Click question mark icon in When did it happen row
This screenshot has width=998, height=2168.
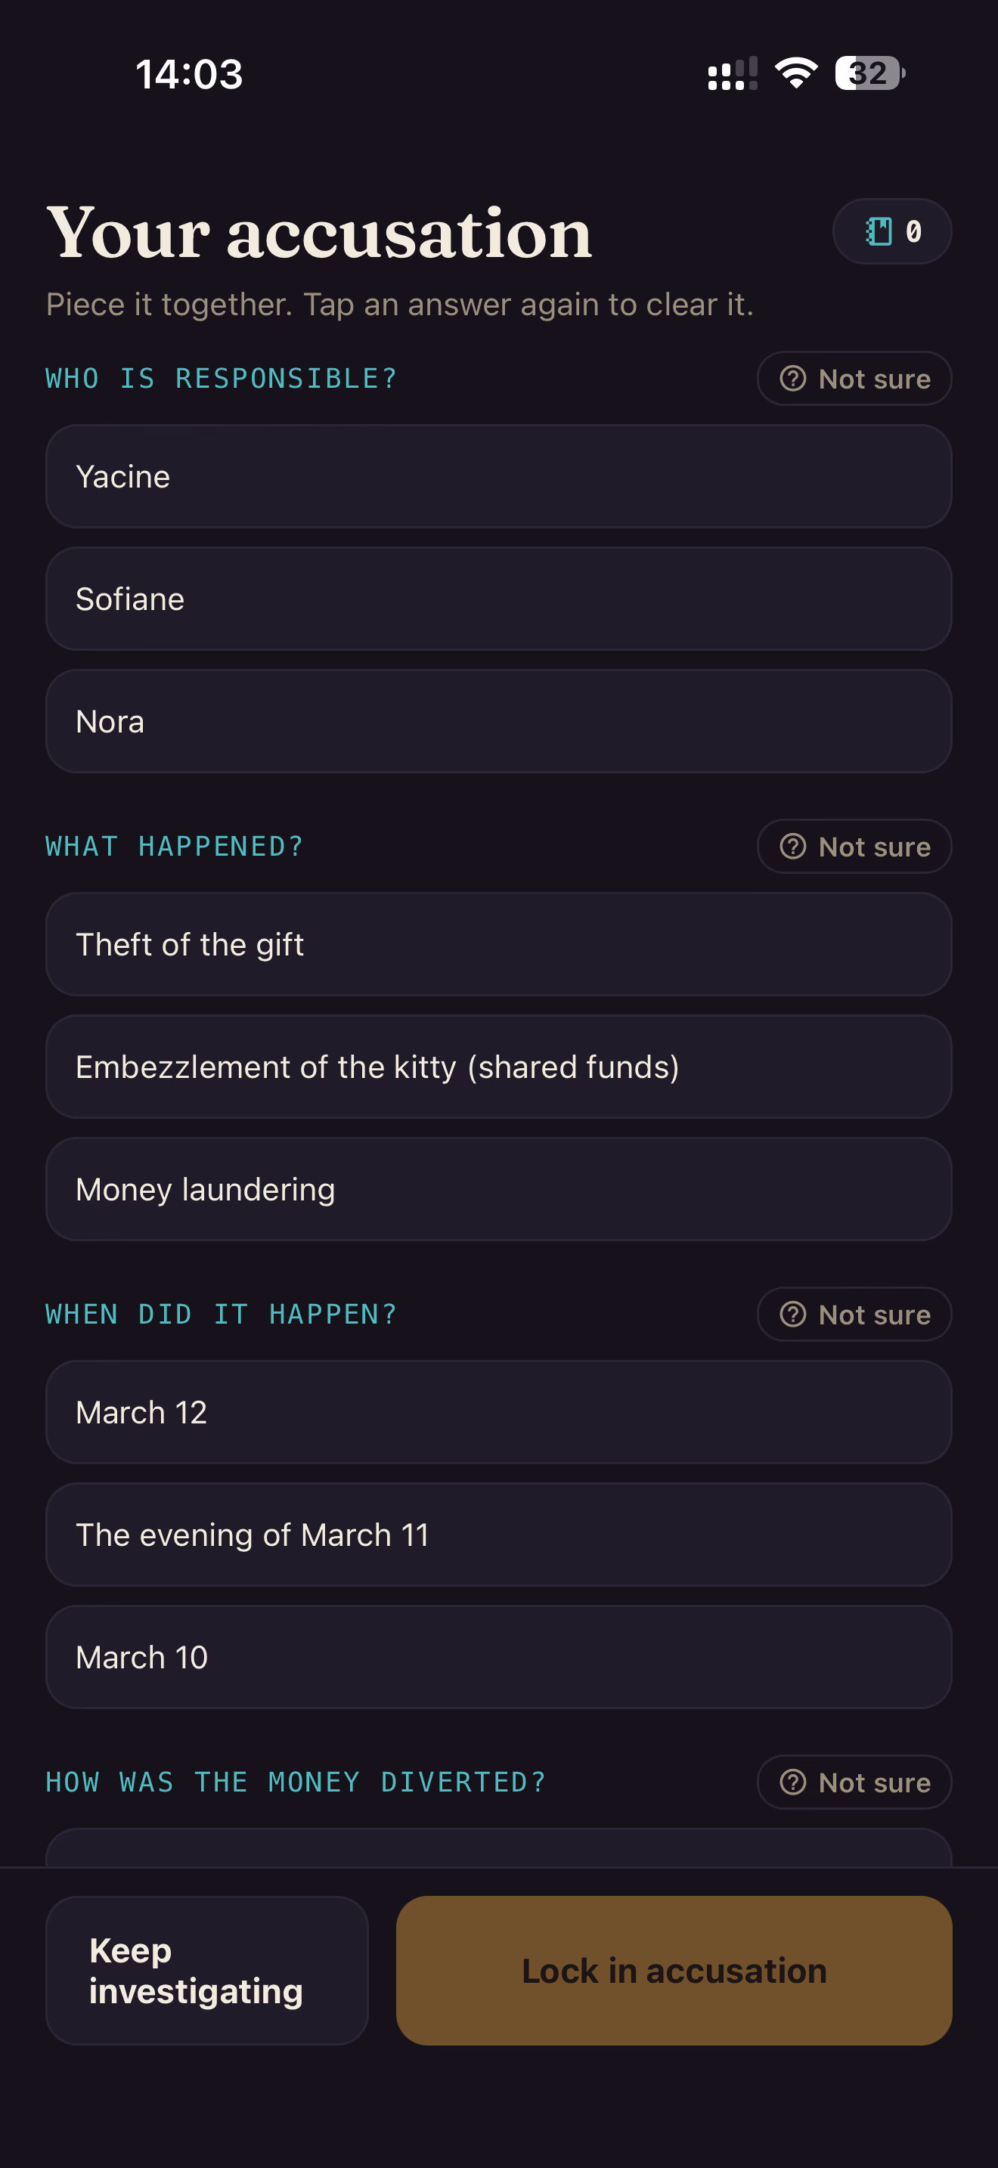tap(792, 1315)
